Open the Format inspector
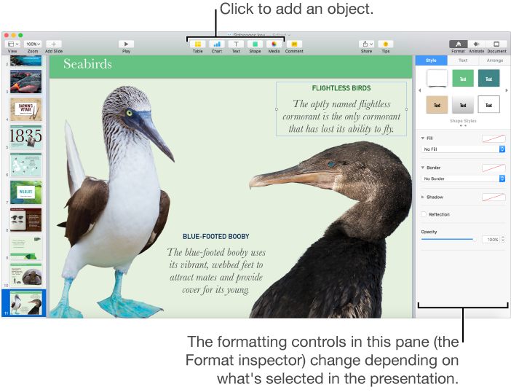The height and width of the screenshot is (392, 511). [458, 44]
